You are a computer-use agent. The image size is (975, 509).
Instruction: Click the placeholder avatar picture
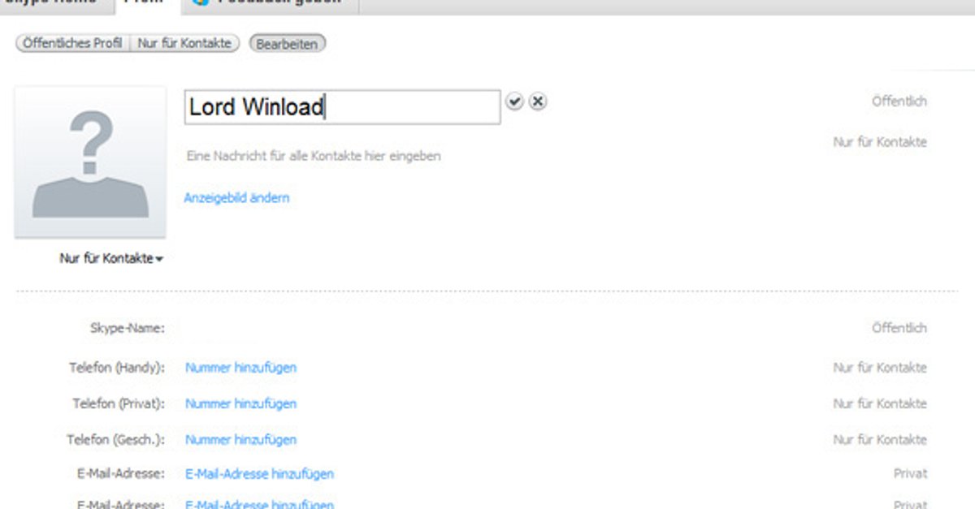[x=90, y=162]
